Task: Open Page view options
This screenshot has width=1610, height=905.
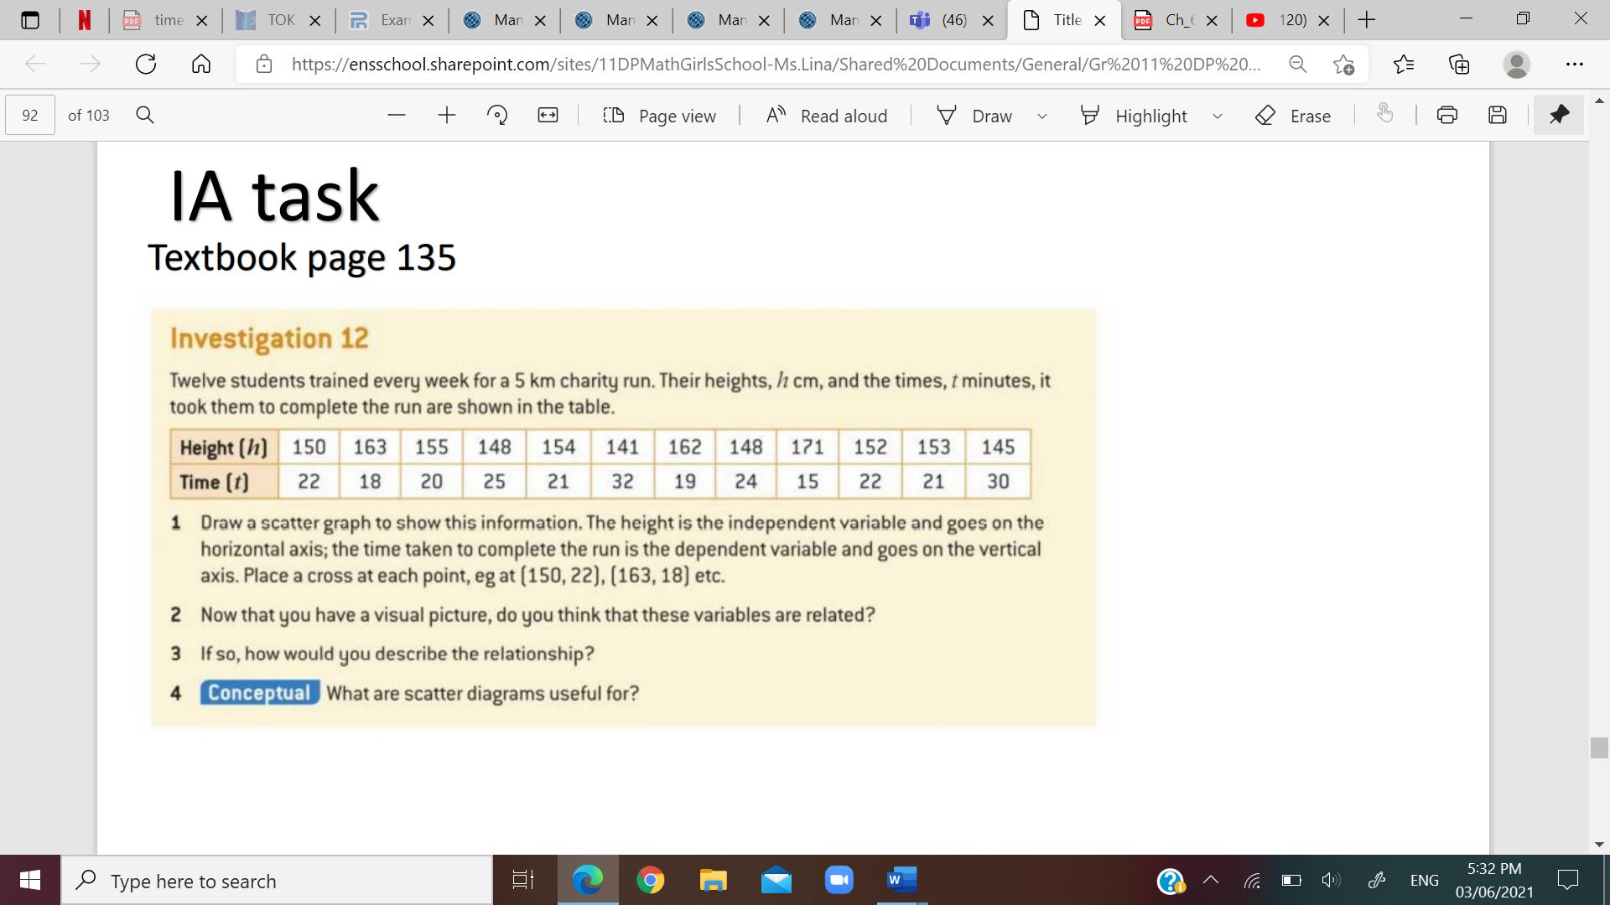Action: [661, 116]
